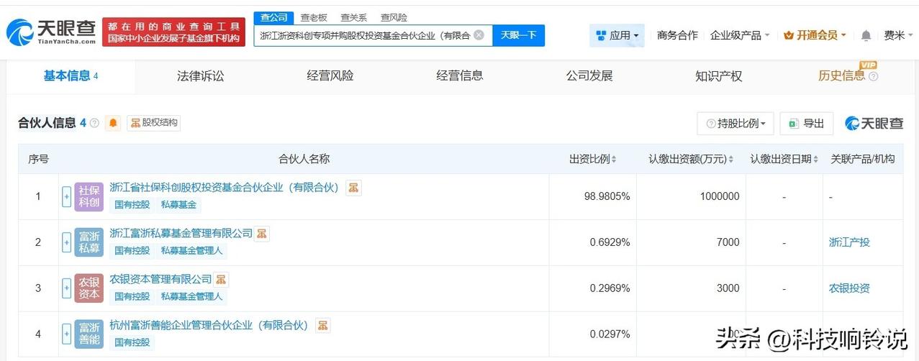Click the help icon beside 合伙人信息 count
The height and width of the screenshot is (361, 919).
[94, 123]
